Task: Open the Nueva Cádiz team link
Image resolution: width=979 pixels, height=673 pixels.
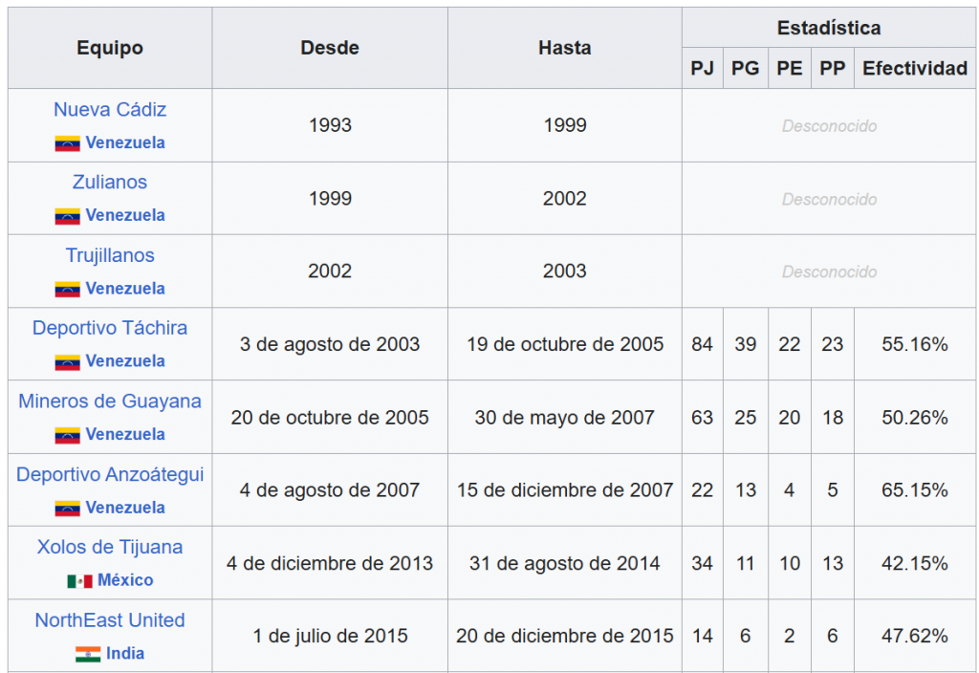Action: point(110,110)
